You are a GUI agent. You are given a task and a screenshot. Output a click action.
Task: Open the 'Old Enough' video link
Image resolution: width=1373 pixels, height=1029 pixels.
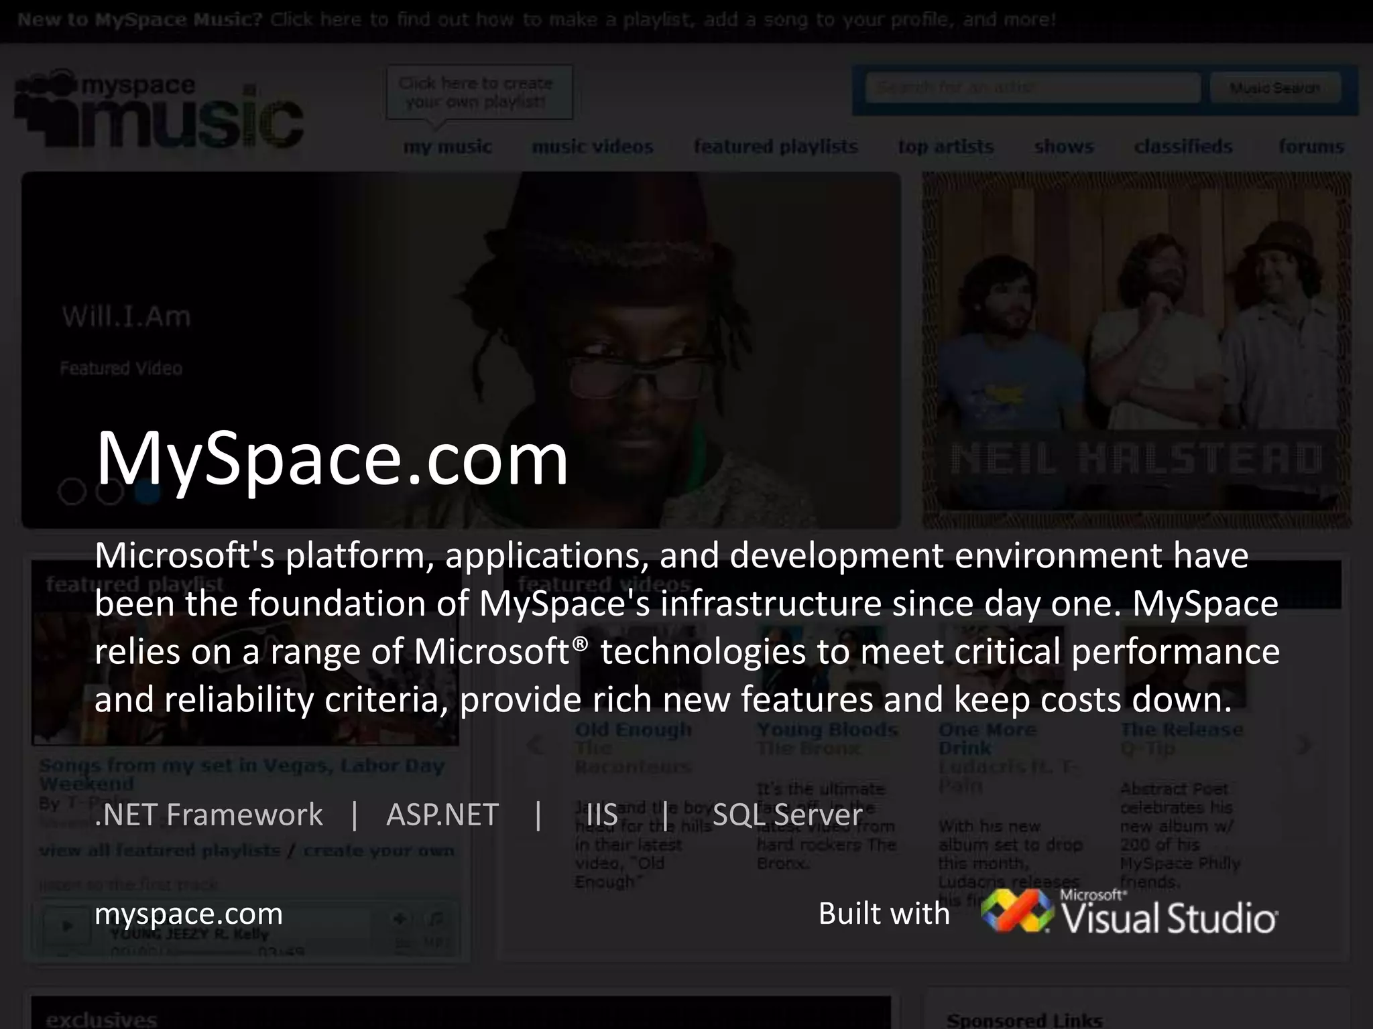633,729
